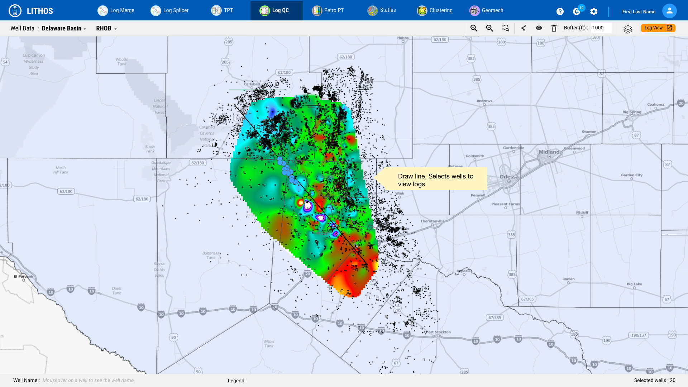The width and height of the screenshot is (688, 387).
Task: Click the LITHOS logo link
Action: pyautogui.click(x=31, y=11)
